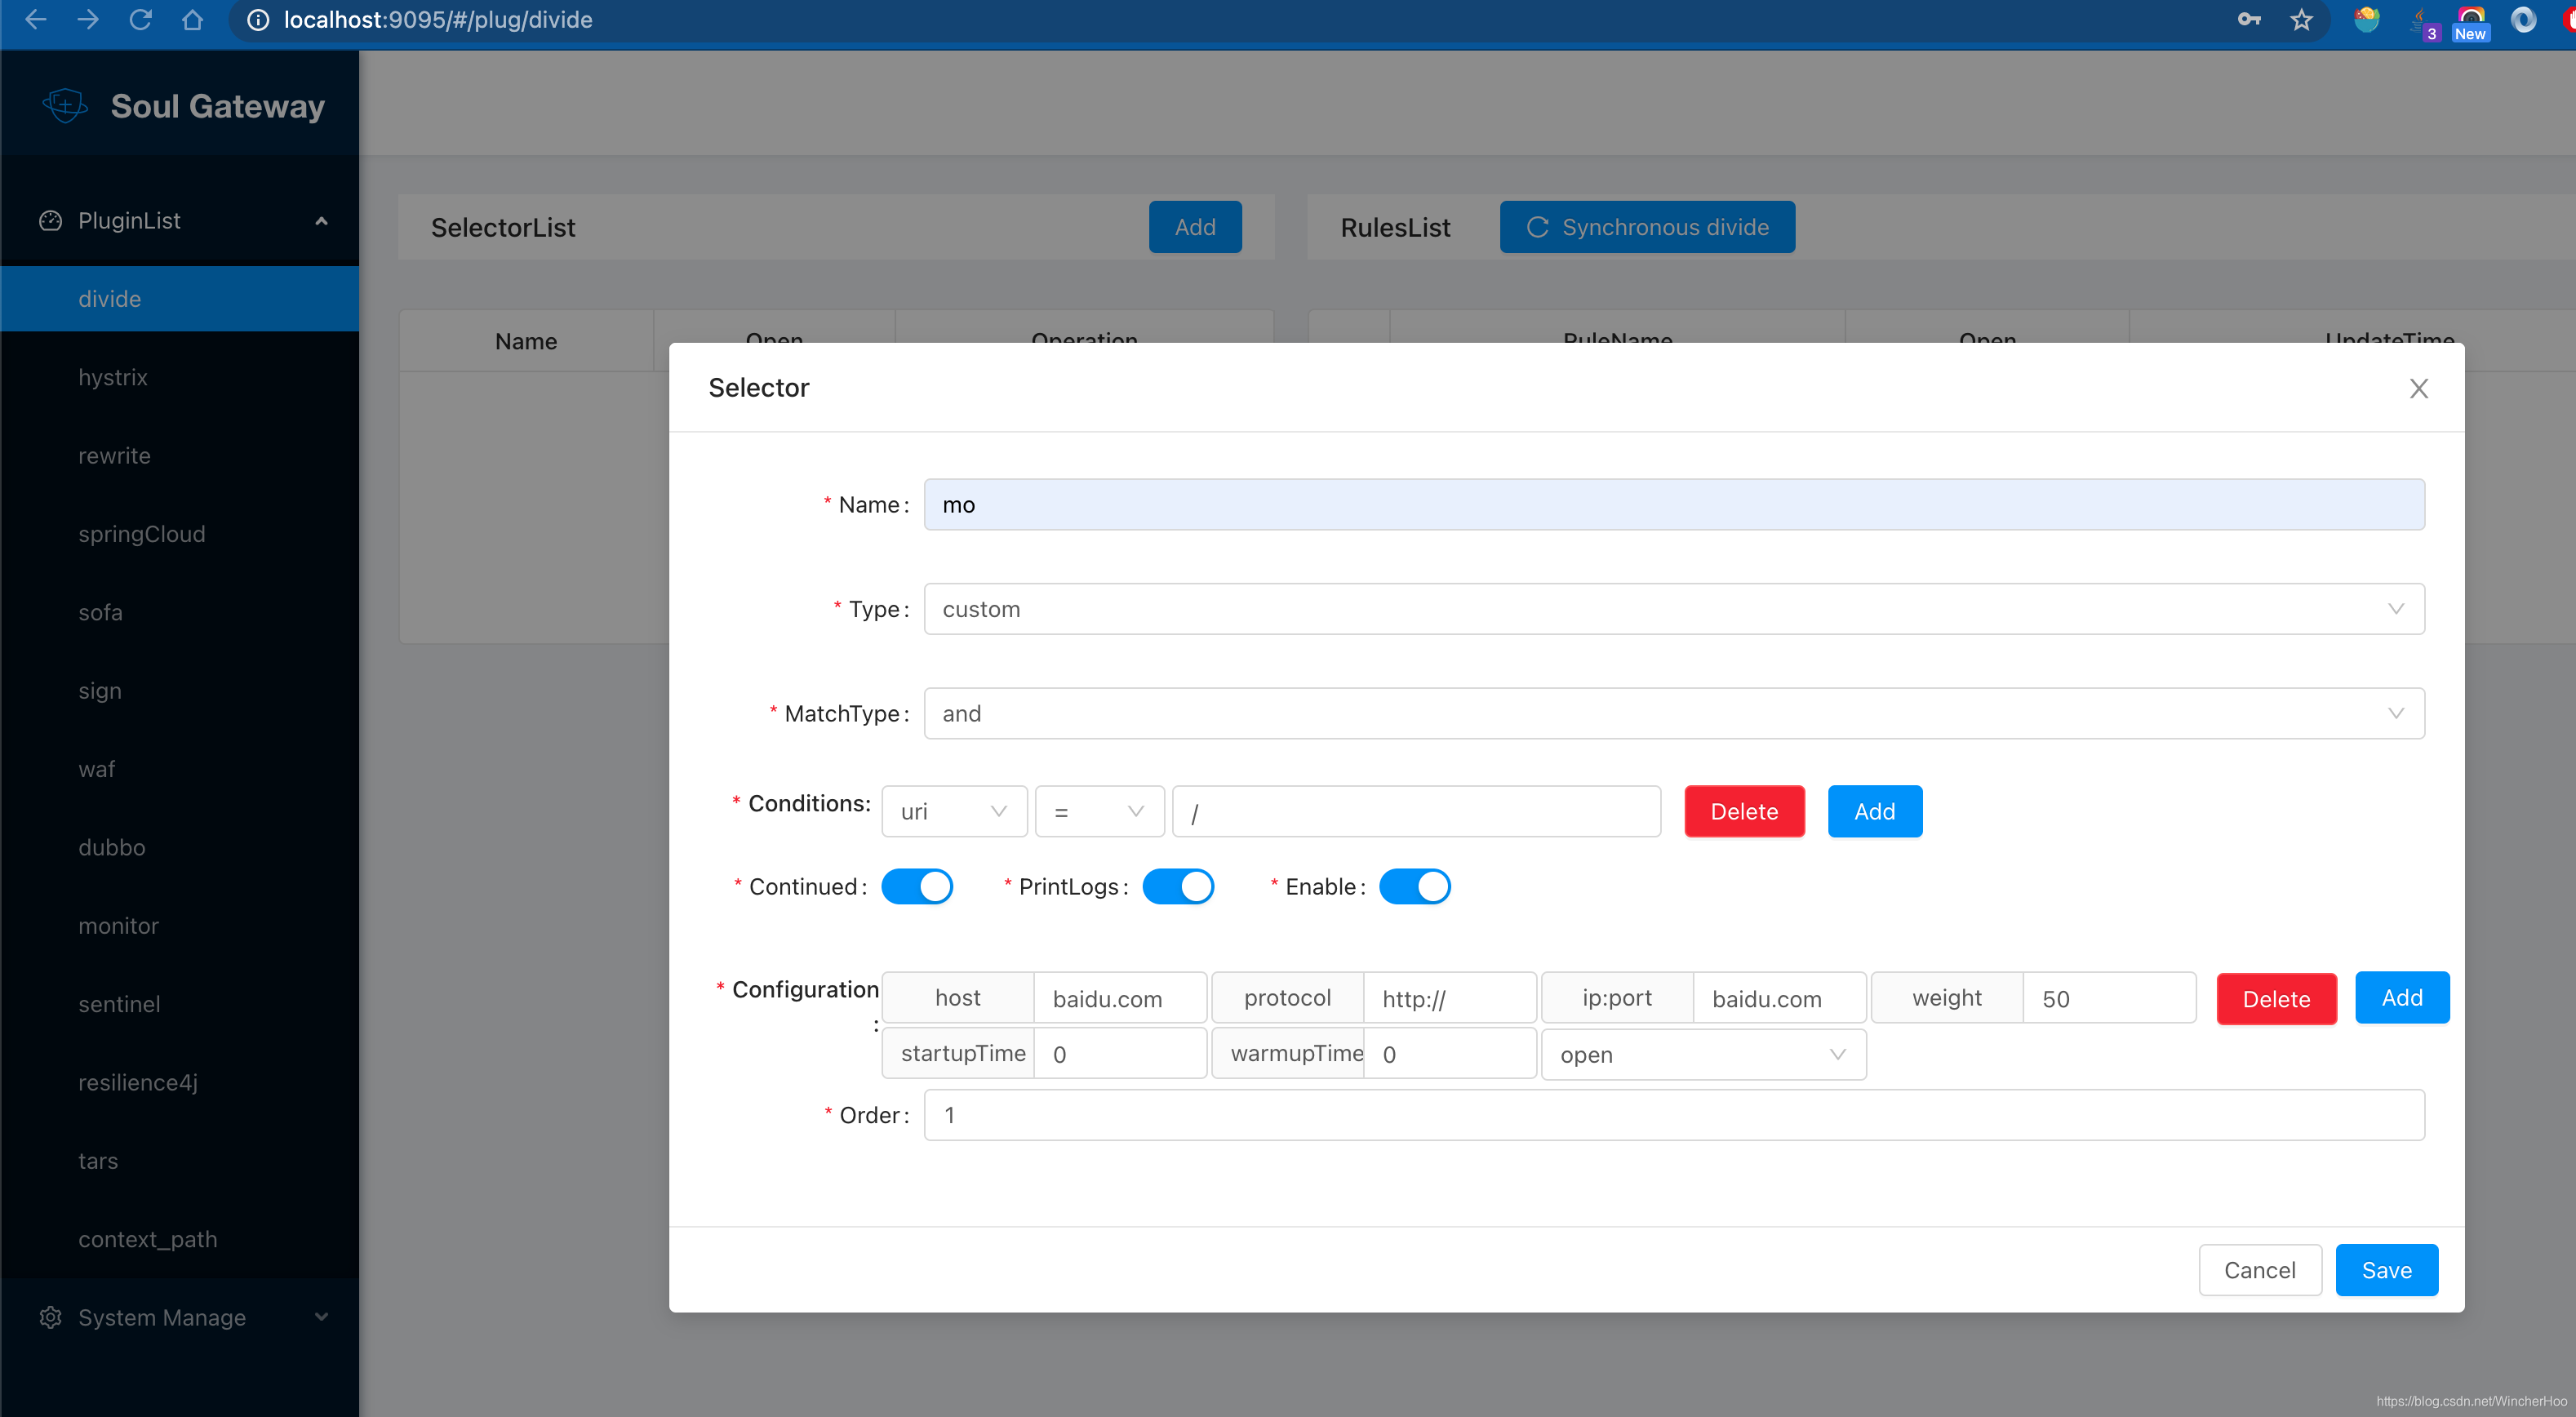Toggle the Continued switch

916,887
